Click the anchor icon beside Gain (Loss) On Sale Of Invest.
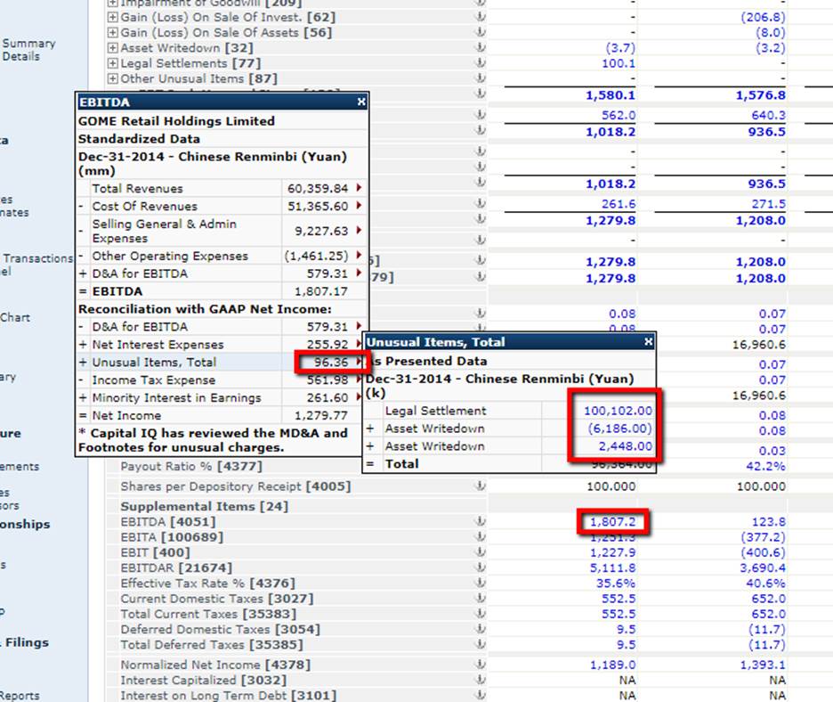The width and height of the screenshot is (833, 702). coord(480,17)
